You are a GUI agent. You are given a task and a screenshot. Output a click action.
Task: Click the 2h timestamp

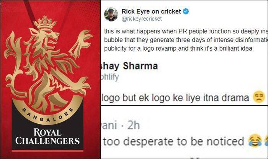[133, 125]
